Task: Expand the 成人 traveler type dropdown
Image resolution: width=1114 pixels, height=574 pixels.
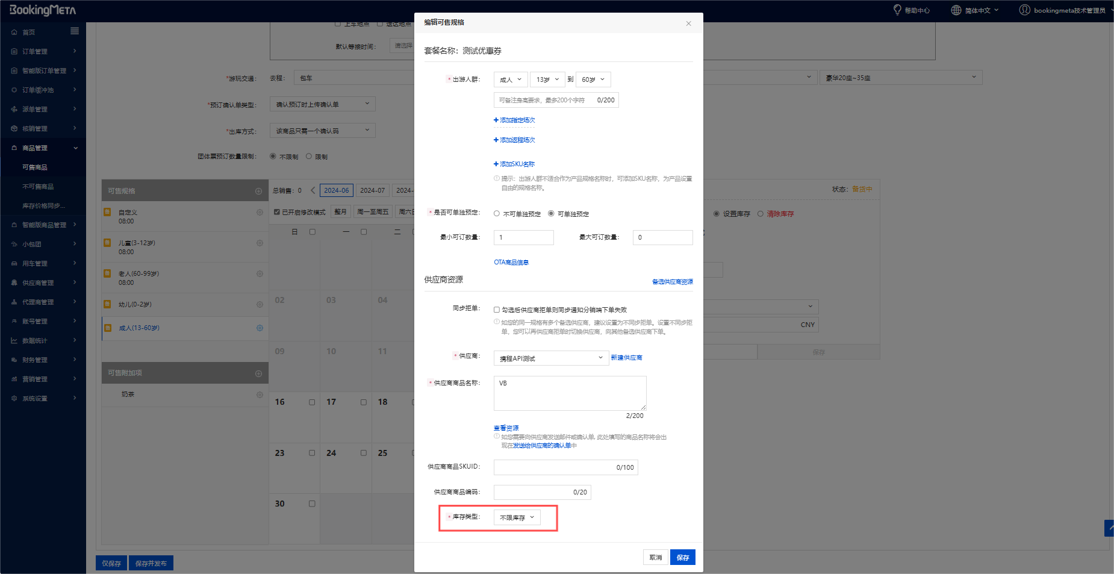Action: tap(510, 80)
